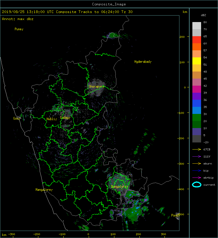Screen dimensions: 218x238
Task: Select the Bangalore city label
Action: tap(119, 187)
